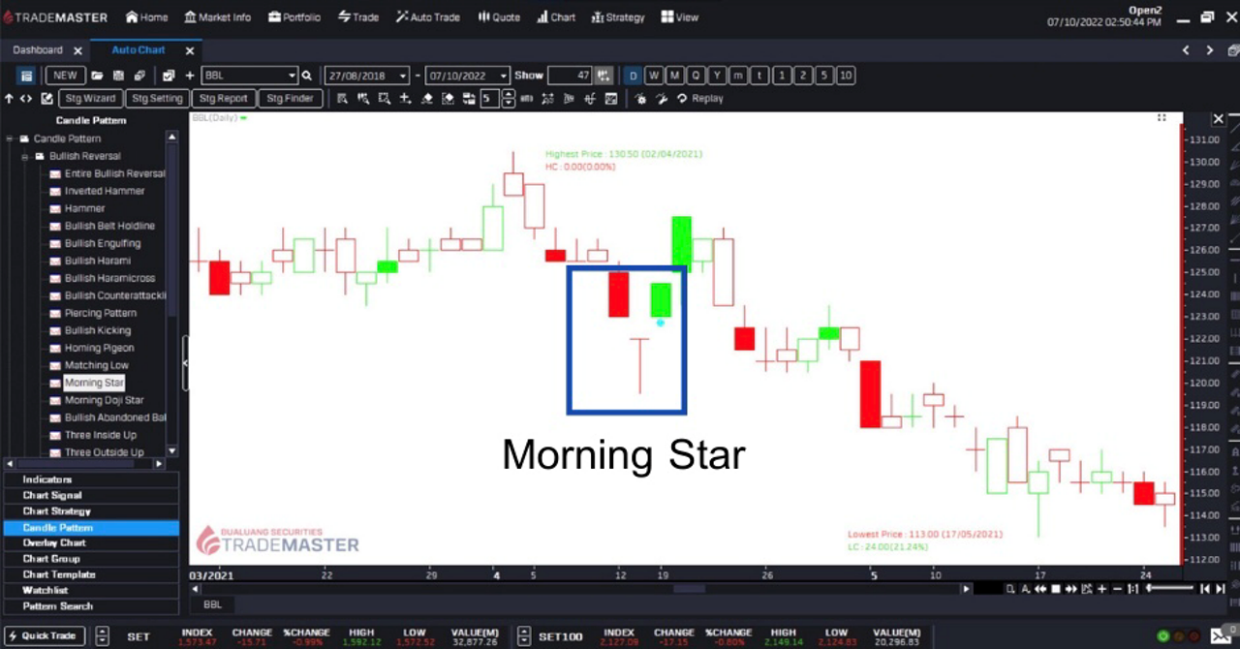This screenshot has height=649, width=1240.
Task: Click the open folder icon in toolbar
Action: [97, 76]
